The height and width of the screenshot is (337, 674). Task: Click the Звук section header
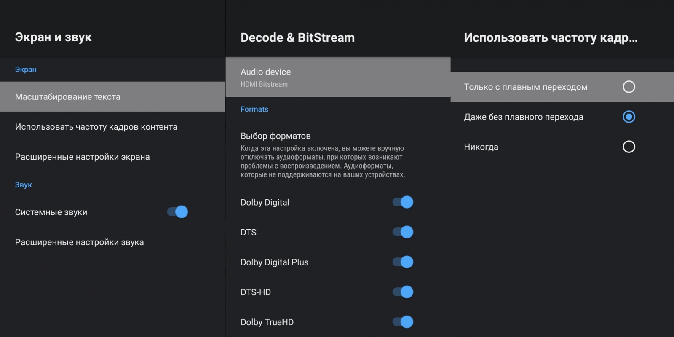24,185
